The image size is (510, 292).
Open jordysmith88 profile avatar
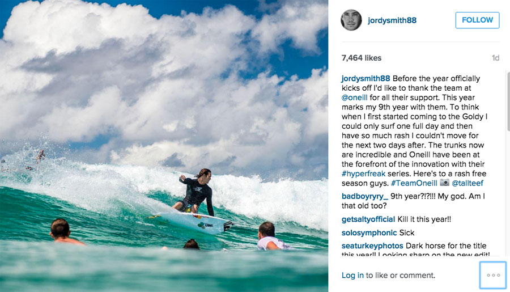[x=351, y=20]
